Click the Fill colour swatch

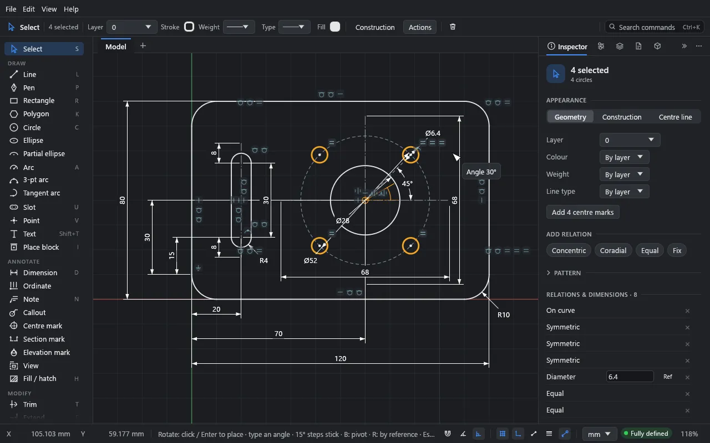tap(335, 27)
